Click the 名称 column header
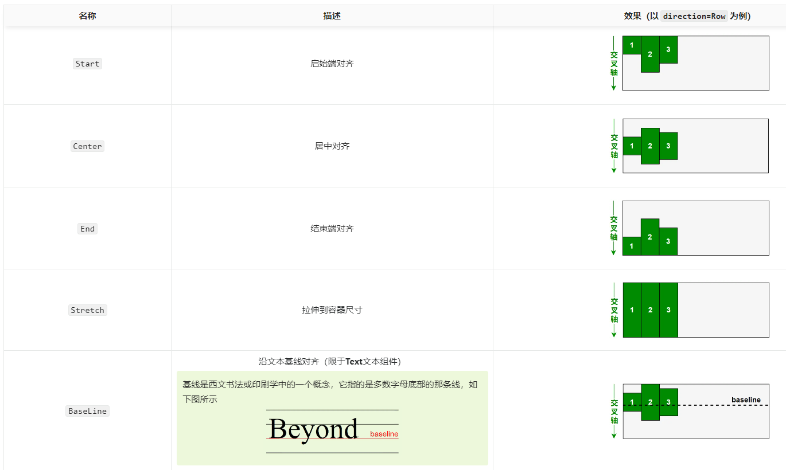786x470 pixels. [87, 16]
